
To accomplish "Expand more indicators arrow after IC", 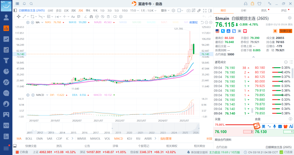I will (x=72, y=138).
